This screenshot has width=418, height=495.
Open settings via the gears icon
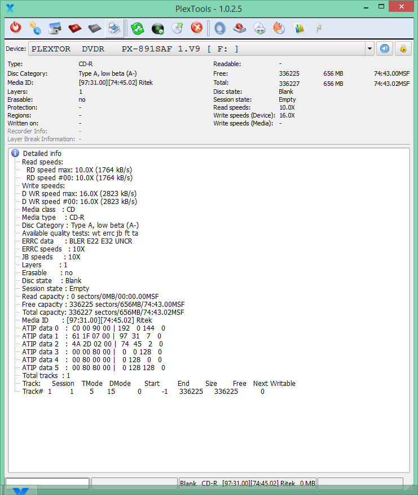click(x=35, y=28)
